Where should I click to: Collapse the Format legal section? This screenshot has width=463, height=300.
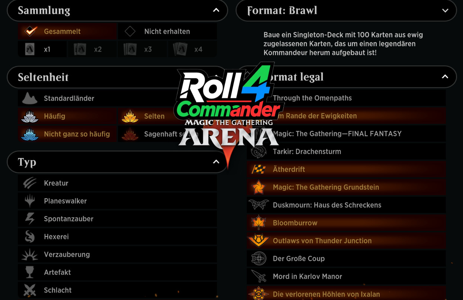[445, 77]
